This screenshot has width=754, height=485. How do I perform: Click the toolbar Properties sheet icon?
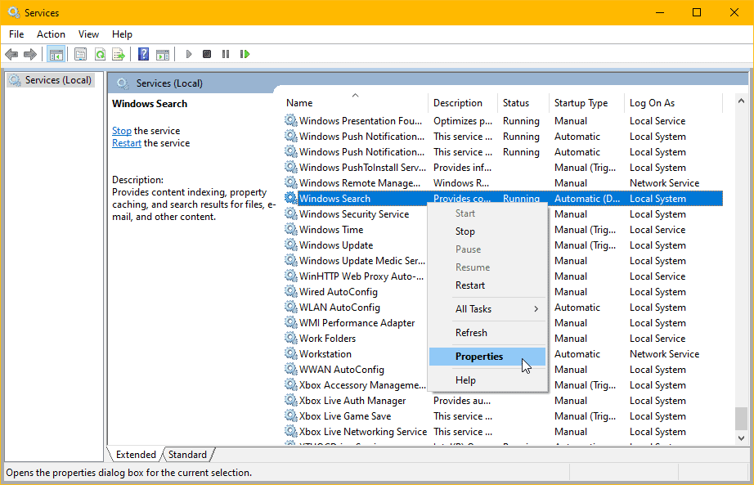point(80,54)
